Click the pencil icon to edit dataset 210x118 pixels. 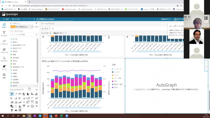coord(37,23)
